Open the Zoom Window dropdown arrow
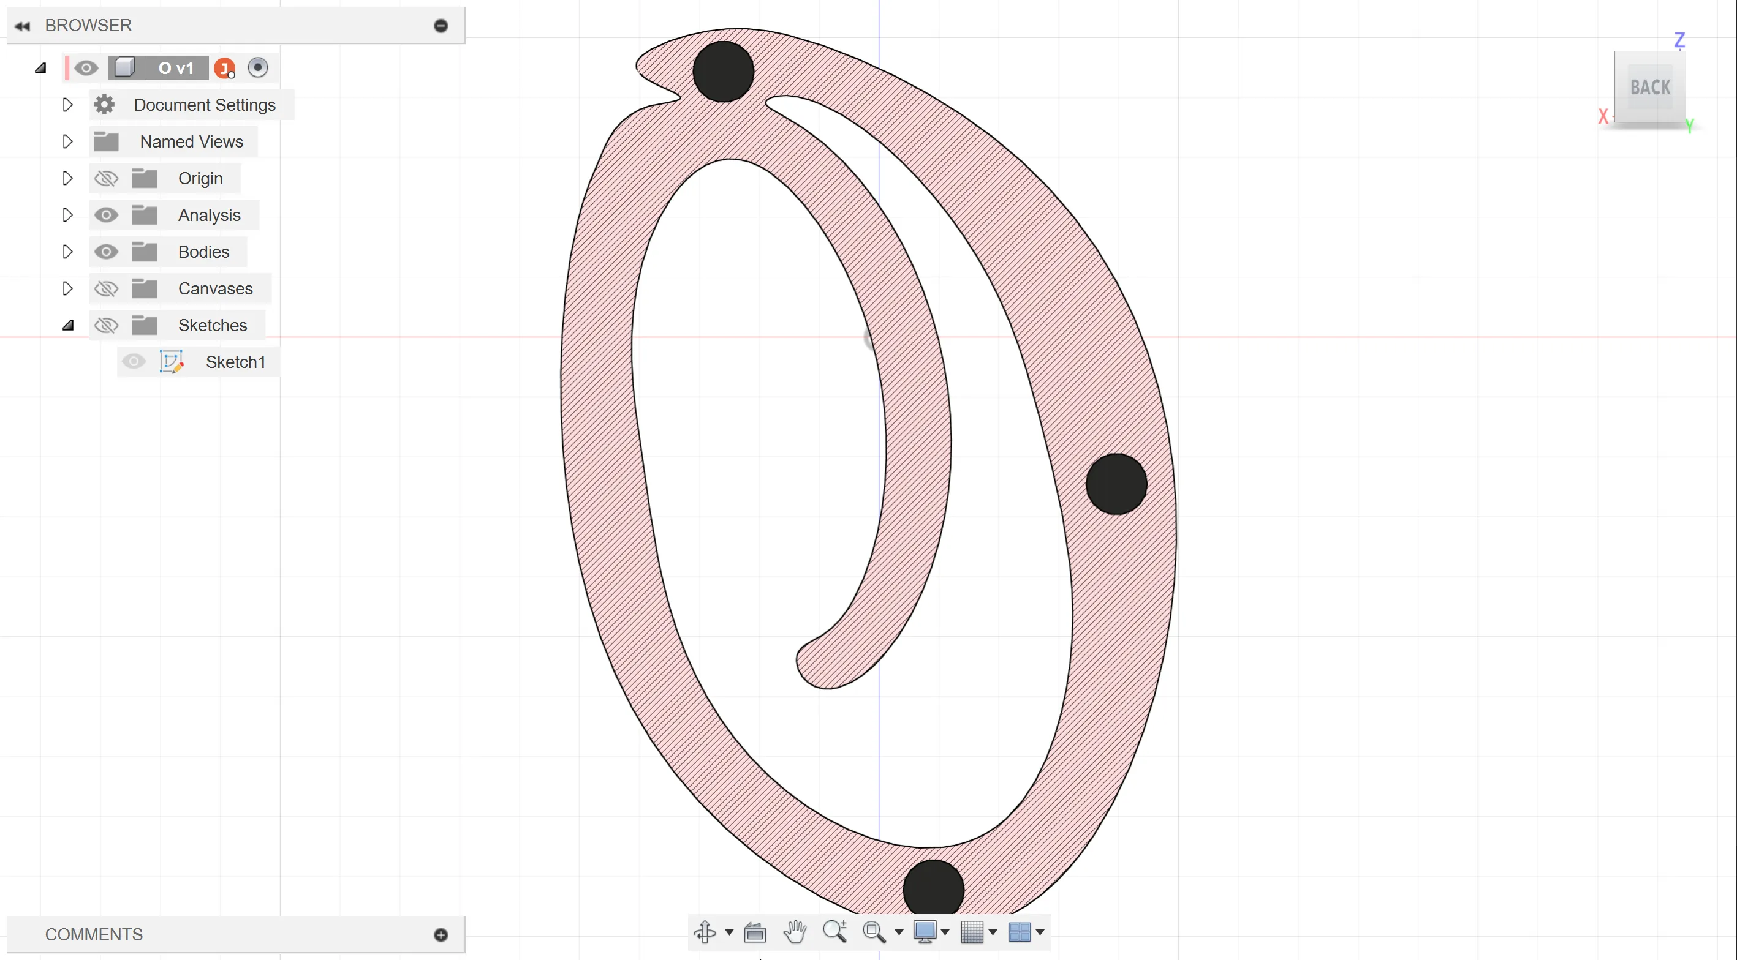This screenshot has width=1737, height=960. pyautogui.click(x=898, y=933)
